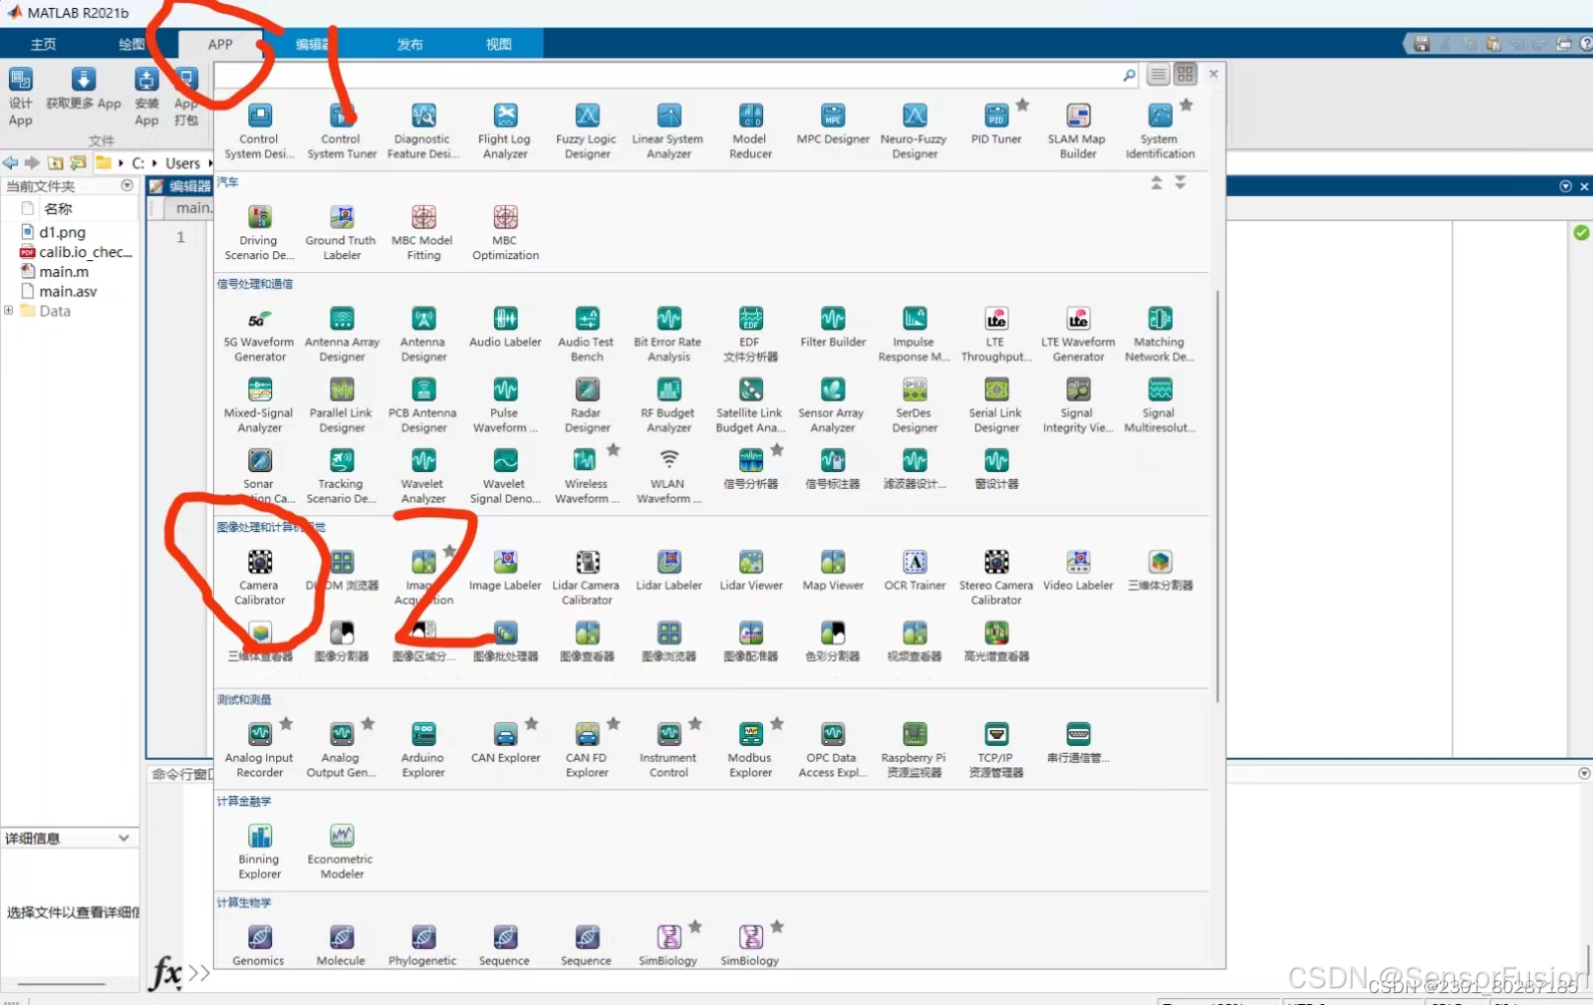
Task: Select main.m in the file browser
Action: tap(64, 272)
